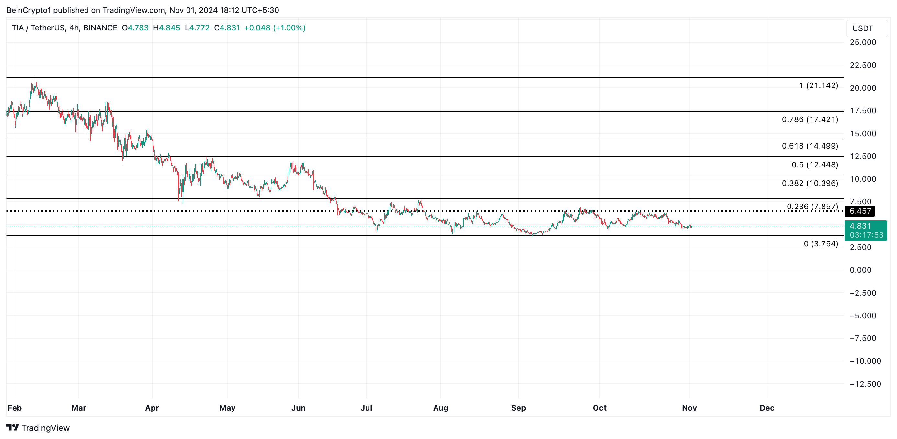
Task: Select the 1 (21.142) Fibonacci level label
Action: click(x=818, y=85)
